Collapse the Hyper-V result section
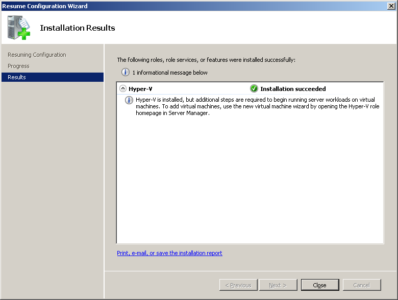 coord(123,88)
